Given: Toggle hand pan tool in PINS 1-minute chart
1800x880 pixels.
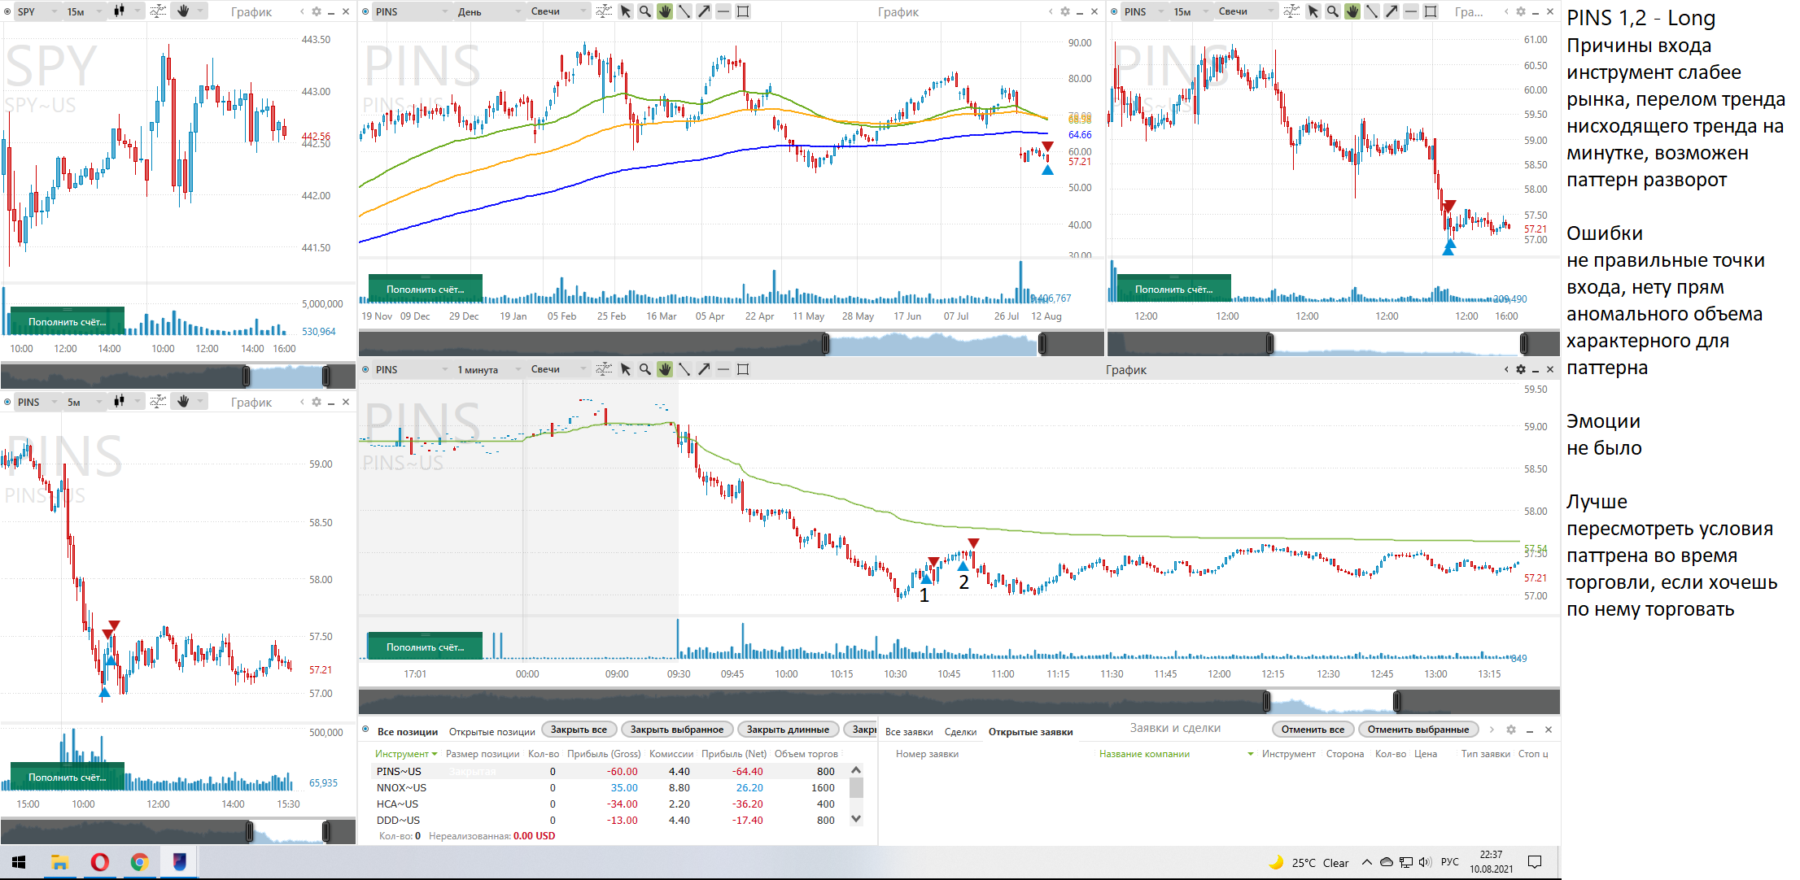Looking at the screenshot, I should (665, 369).
